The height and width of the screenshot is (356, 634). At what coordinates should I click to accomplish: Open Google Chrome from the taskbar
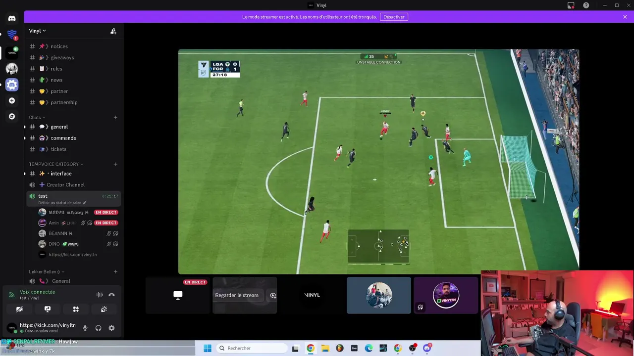311,348
